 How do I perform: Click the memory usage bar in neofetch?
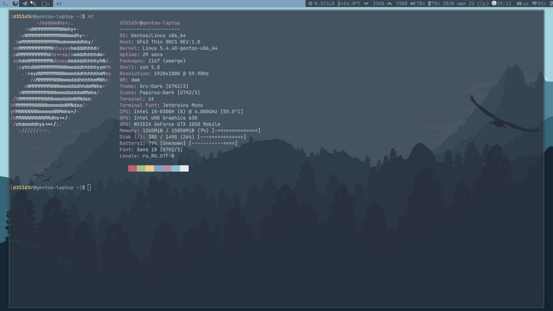(x=236, y=131)
